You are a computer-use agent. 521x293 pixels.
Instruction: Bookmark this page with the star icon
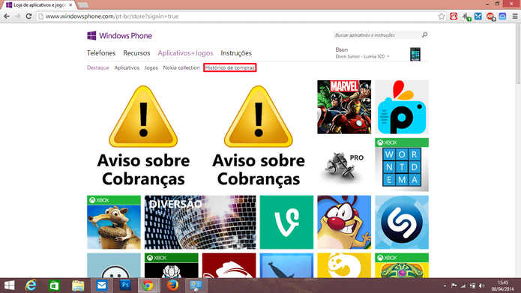(x=442, y=16)
